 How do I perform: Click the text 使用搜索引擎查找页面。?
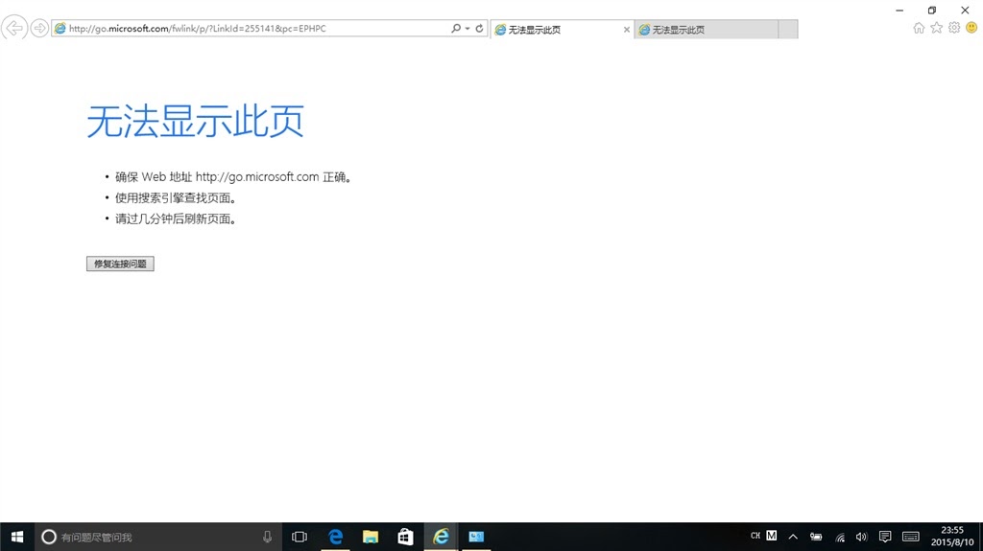coord(177,197)
